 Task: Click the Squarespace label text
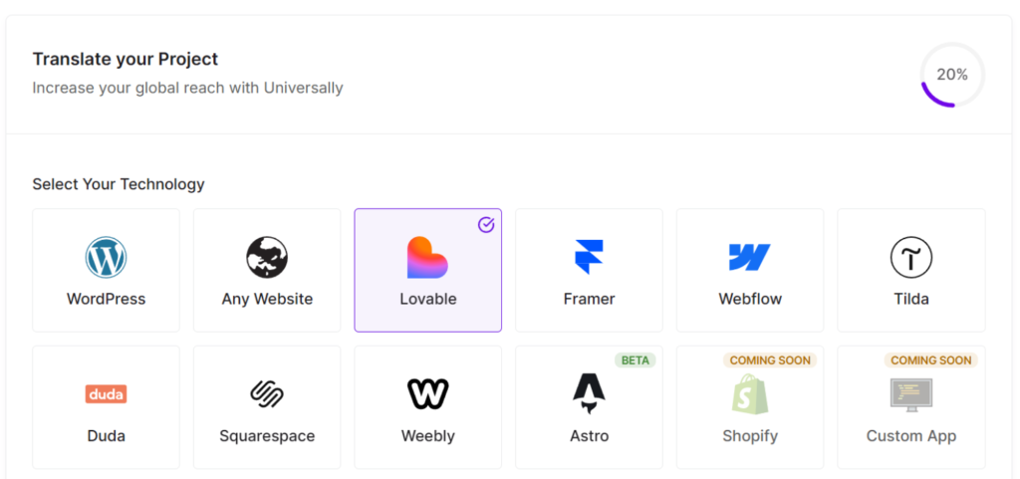click(267, 436)
